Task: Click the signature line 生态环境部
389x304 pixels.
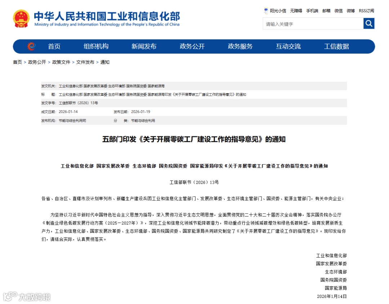Action: (x=336, y=272)
